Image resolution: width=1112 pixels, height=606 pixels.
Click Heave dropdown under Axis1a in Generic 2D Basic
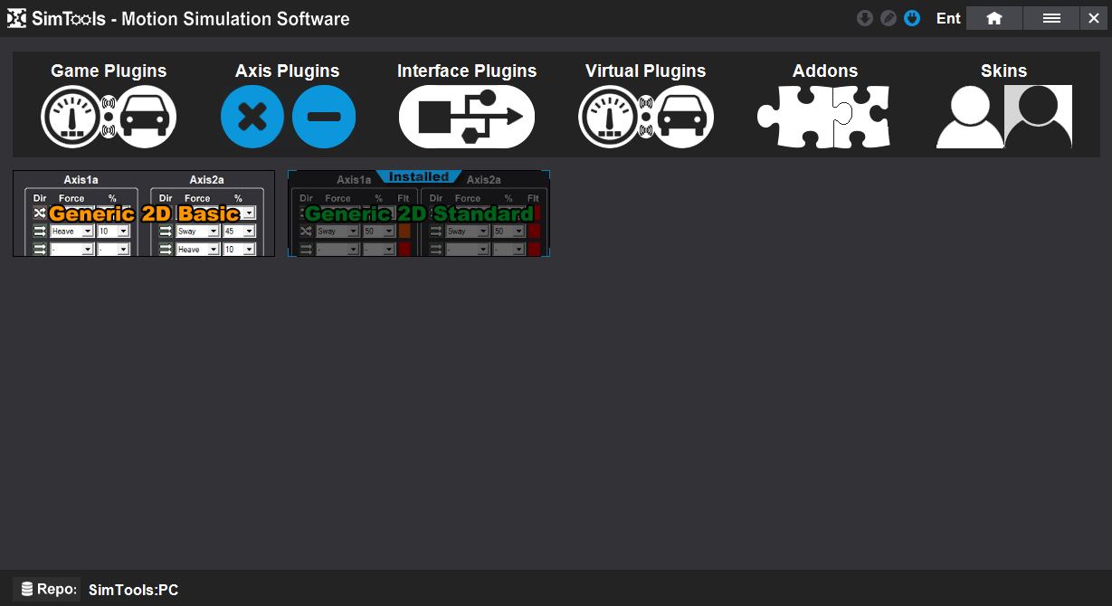tap(72, 232)
